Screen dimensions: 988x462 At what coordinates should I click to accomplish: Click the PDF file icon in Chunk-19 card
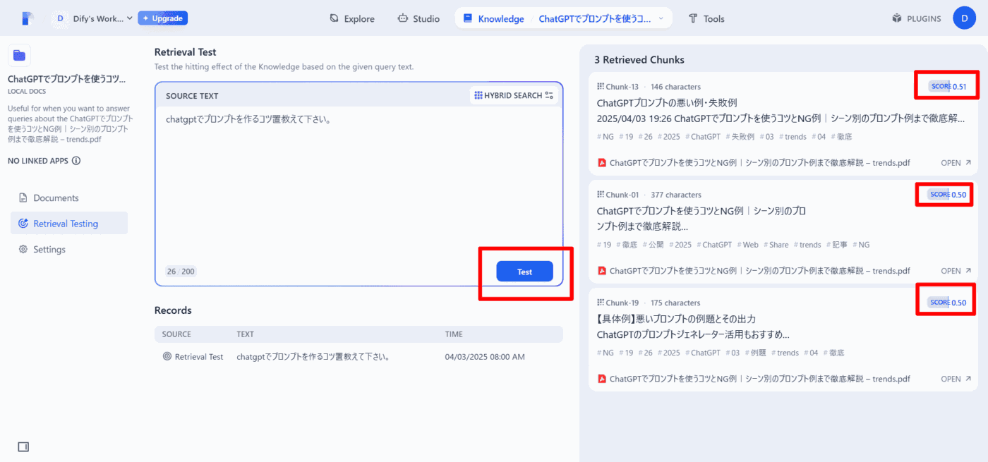coord(602,379)
